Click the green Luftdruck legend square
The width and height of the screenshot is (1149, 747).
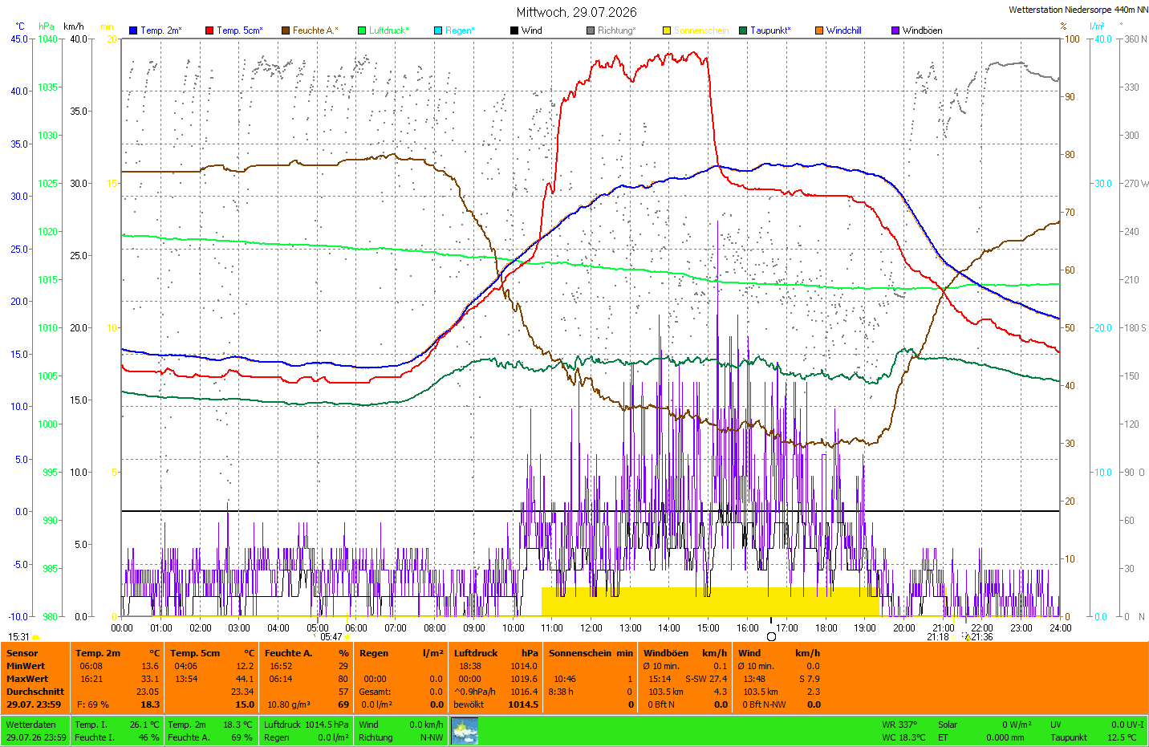click(x=362, y=30)
